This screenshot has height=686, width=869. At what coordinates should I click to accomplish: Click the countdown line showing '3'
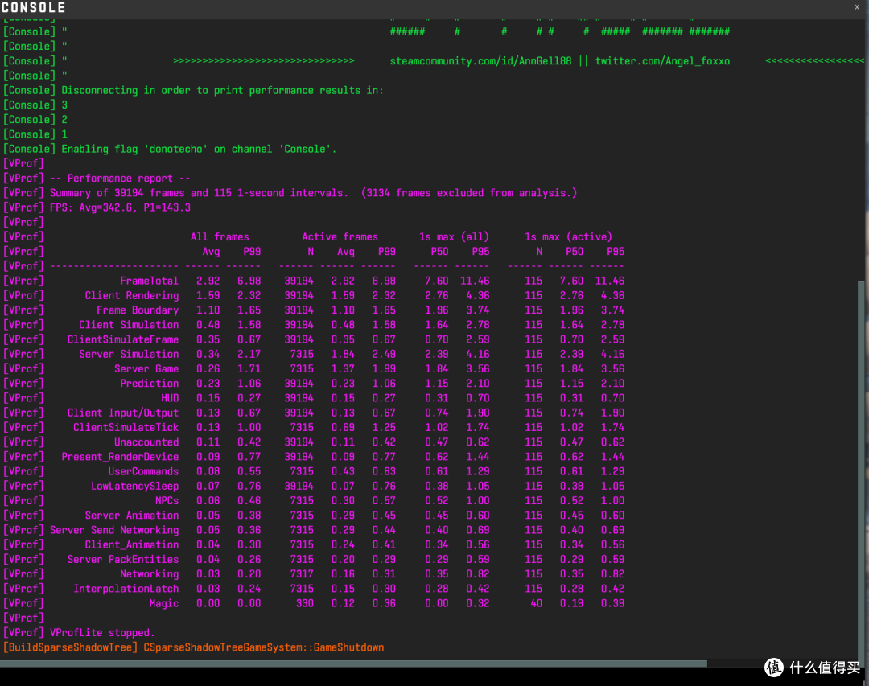tap(35, 105)
